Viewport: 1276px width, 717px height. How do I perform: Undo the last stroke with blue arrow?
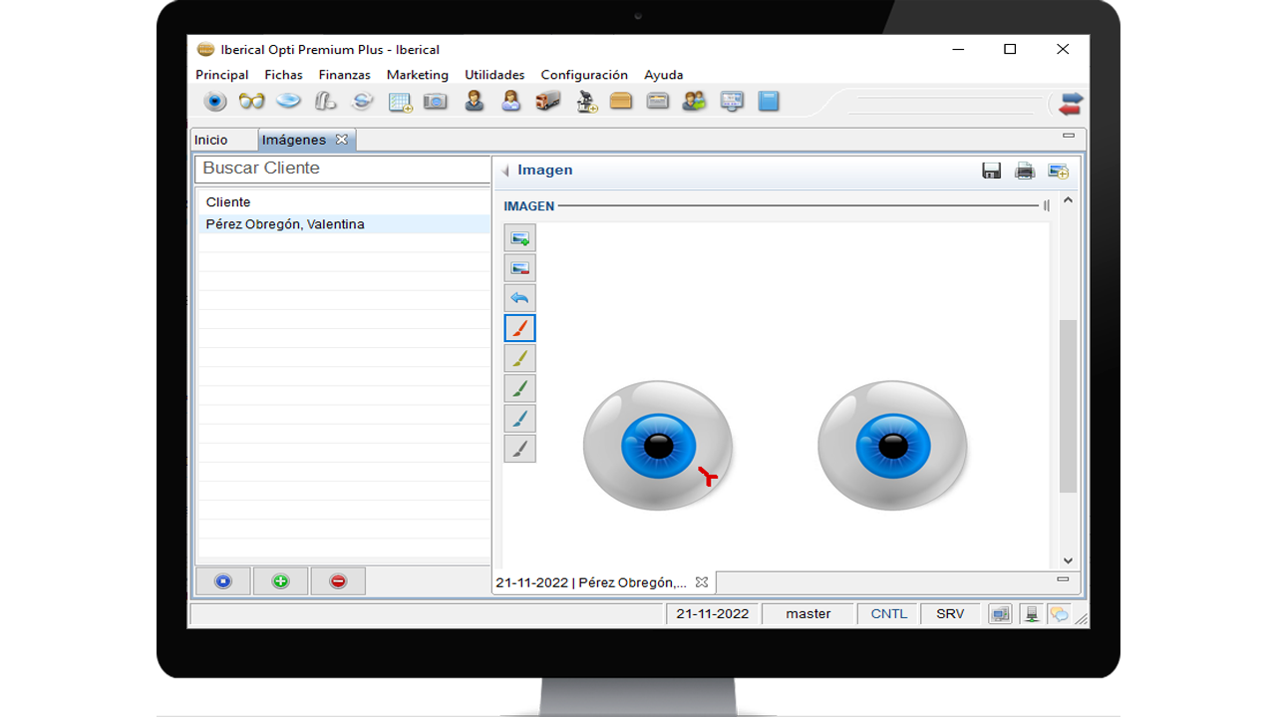(x=519, y=298)
